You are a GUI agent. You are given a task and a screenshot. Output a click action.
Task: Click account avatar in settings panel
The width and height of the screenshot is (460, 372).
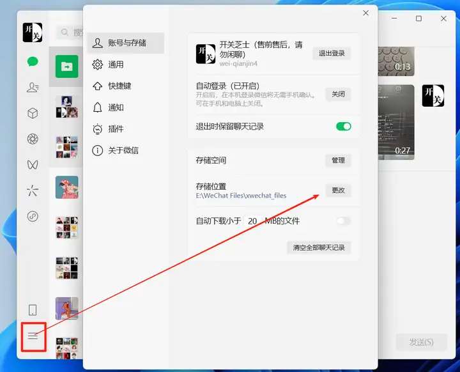(206, 54)
